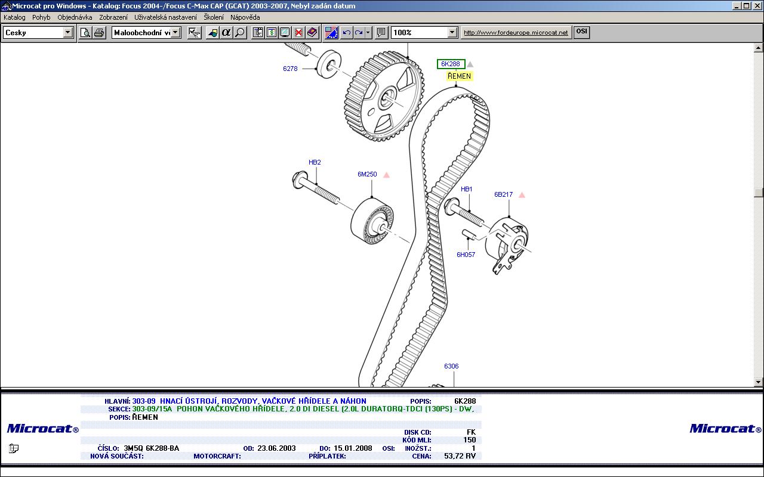Image resolution: width=764 pixels, height=477 pixels.
Task: Open the Objednávka menu
Action: (75, 17)
